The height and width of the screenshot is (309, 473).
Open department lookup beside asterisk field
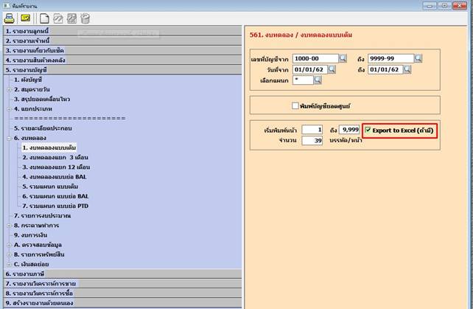click(318, 80)
